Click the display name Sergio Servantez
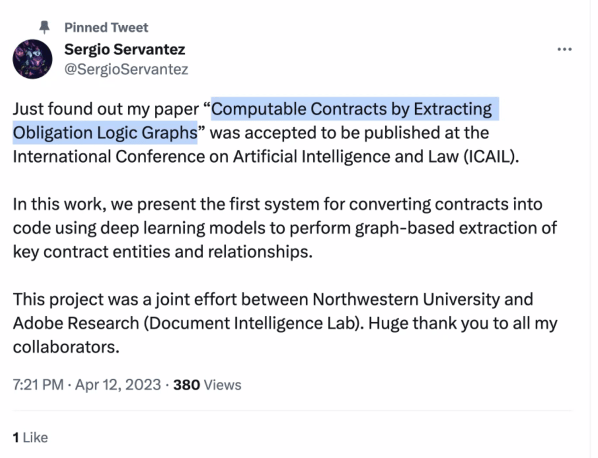 pos(125,50)
